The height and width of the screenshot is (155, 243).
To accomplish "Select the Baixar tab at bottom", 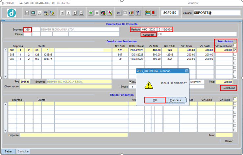I will click(9, 152).
